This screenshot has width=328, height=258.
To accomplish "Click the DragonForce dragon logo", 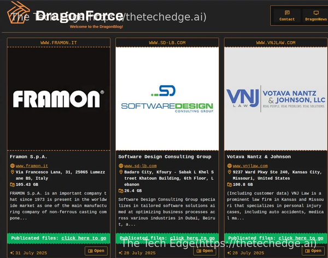I will point(19,13).
